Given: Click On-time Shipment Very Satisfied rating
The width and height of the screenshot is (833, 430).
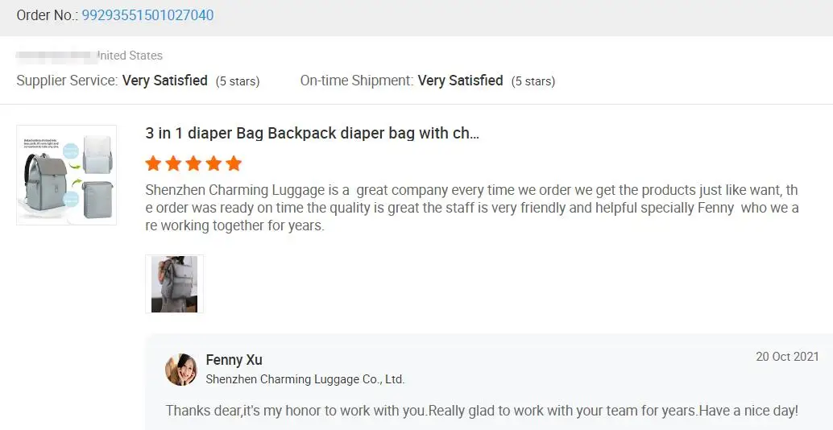Looking at the screenshot, I should tap(460, 81).
